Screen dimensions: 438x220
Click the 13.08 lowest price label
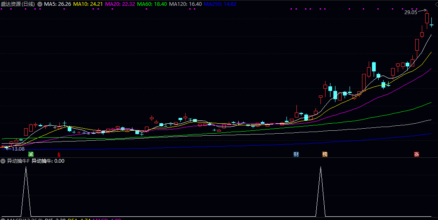coord(18,149)
